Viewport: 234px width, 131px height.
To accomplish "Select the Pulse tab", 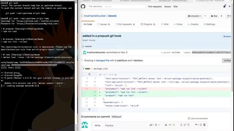I will coord(178,24).
